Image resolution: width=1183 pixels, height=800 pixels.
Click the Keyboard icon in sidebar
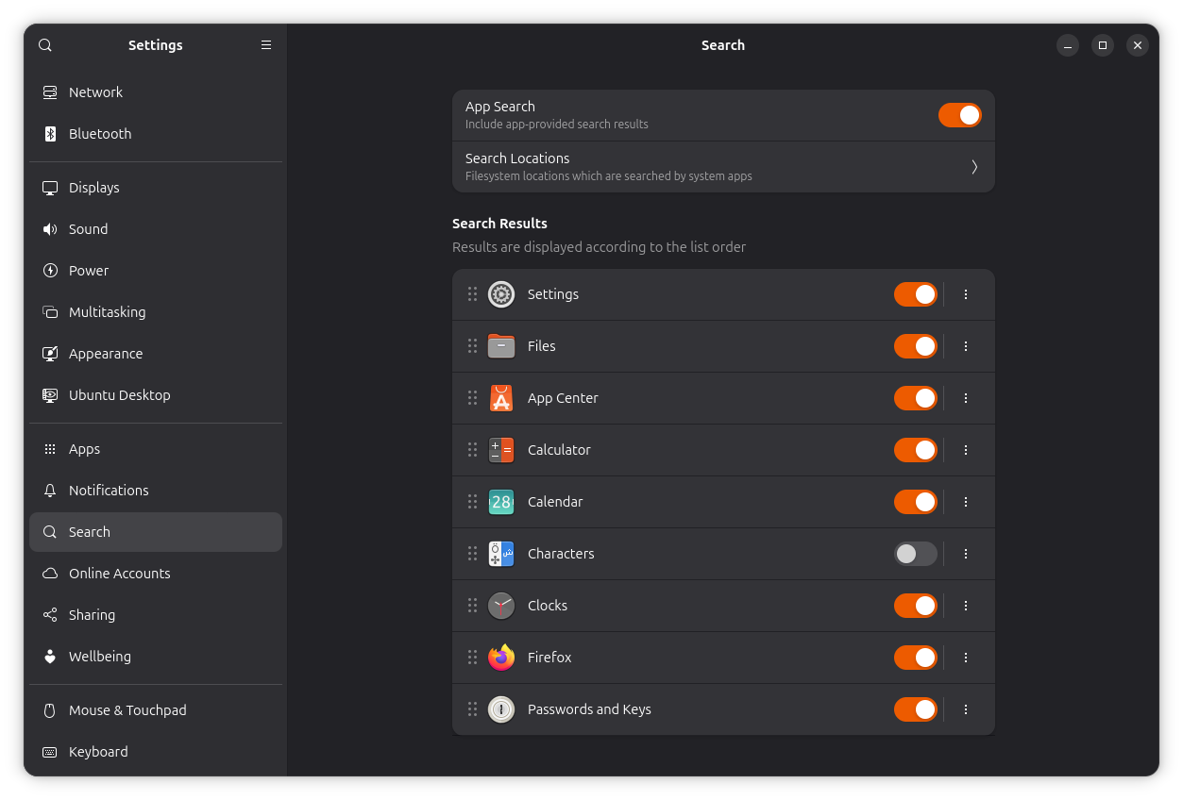50,752
